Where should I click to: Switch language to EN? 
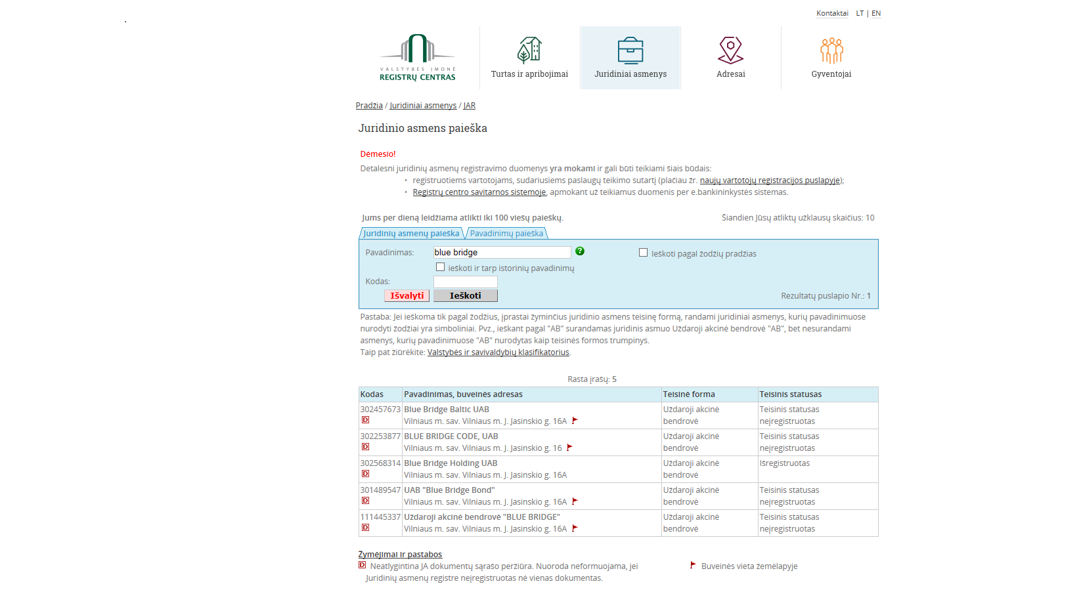point(876,13)
